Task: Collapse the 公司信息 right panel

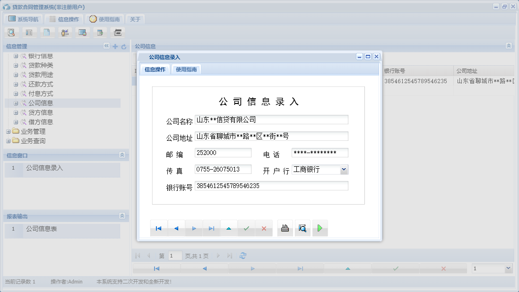Action: (x=509, y=46)
